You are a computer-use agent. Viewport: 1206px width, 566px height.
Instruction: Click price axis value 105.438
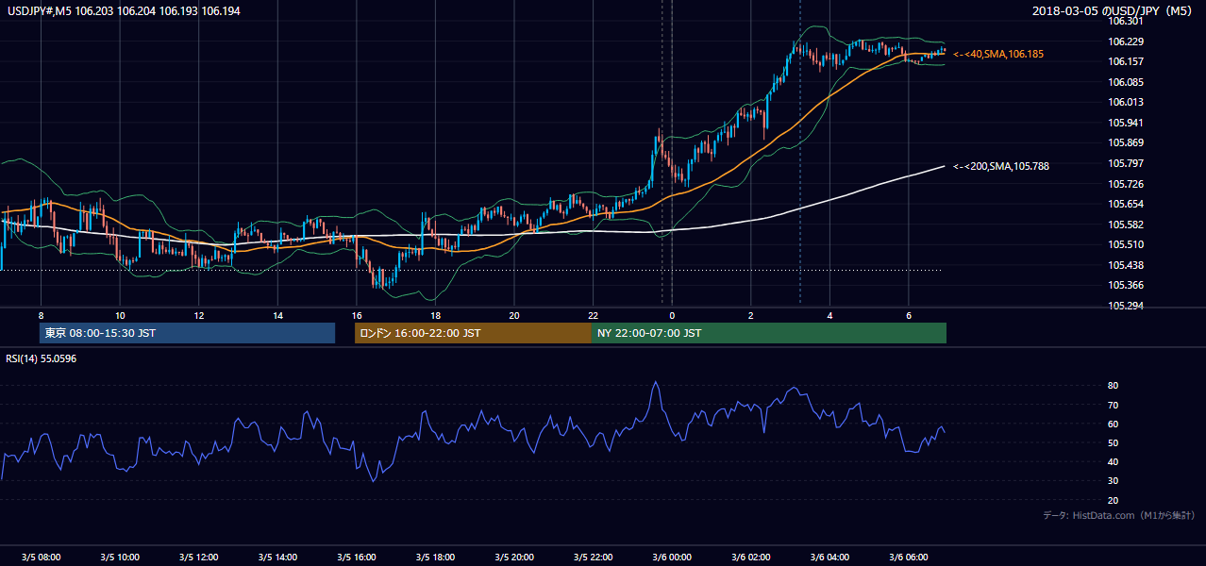[1125, 265]
